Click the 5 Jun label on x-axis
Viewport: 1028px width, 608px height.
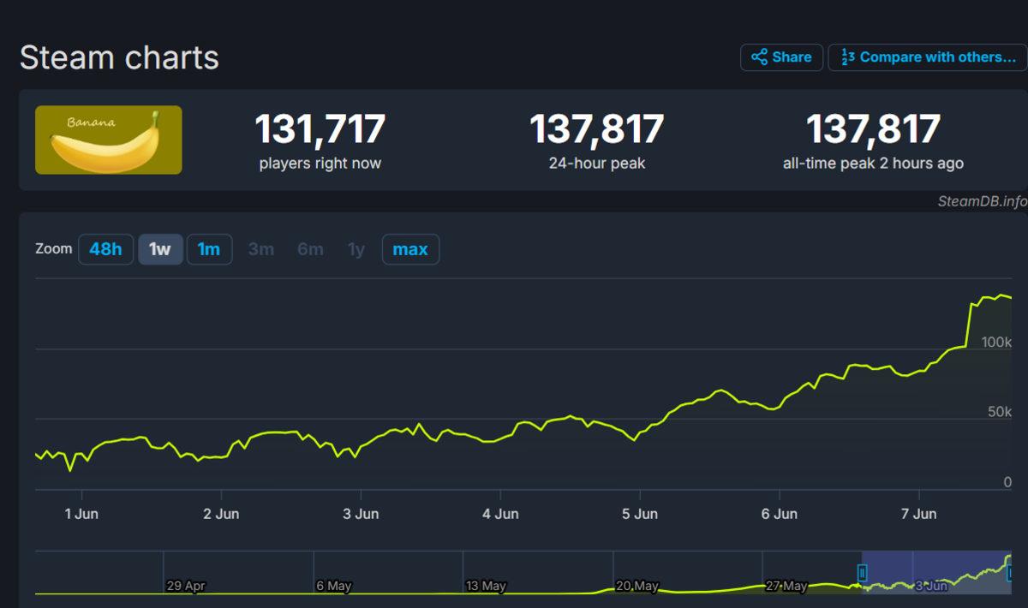pos(640,514)
